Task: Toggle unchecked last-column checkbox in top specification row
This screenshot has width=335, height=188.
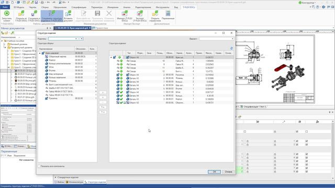Action: point(307,132)
